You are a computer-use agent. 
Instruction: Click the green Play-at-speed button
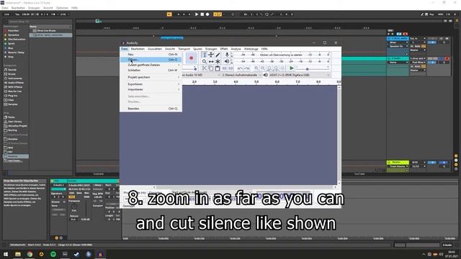click(291, 68)
